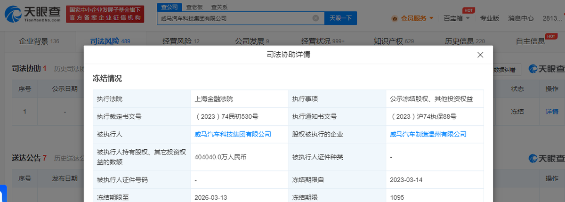Clear the search box text
The width and height of the screenshot is (565, 202).
[x=315, y=18]
